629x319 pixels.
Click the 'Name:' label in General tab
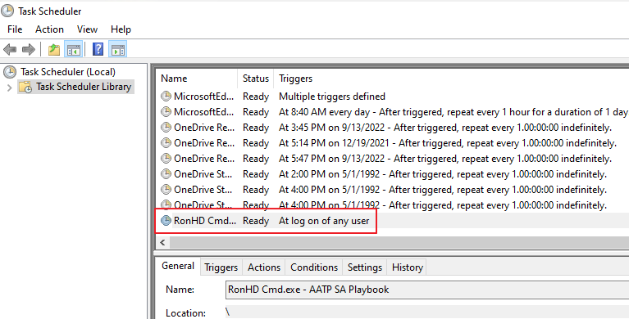click(x=180, y=290)
